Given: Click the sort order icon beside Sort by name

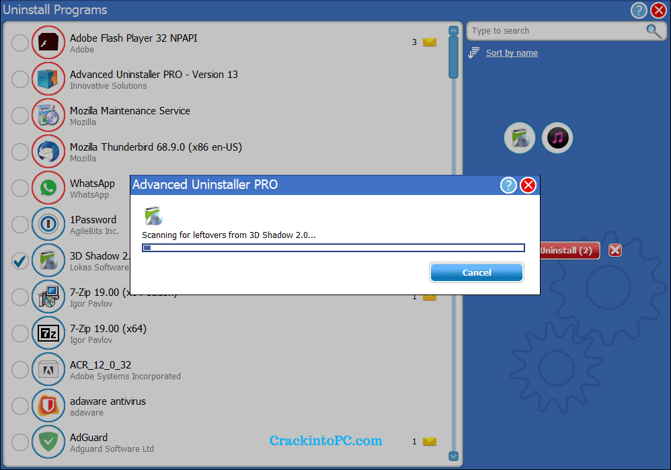Looking at the screenshot, I should coord(474,52).
